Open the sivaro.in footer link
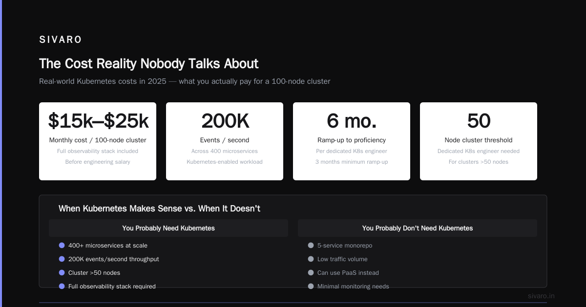 (x=541, y=296)
